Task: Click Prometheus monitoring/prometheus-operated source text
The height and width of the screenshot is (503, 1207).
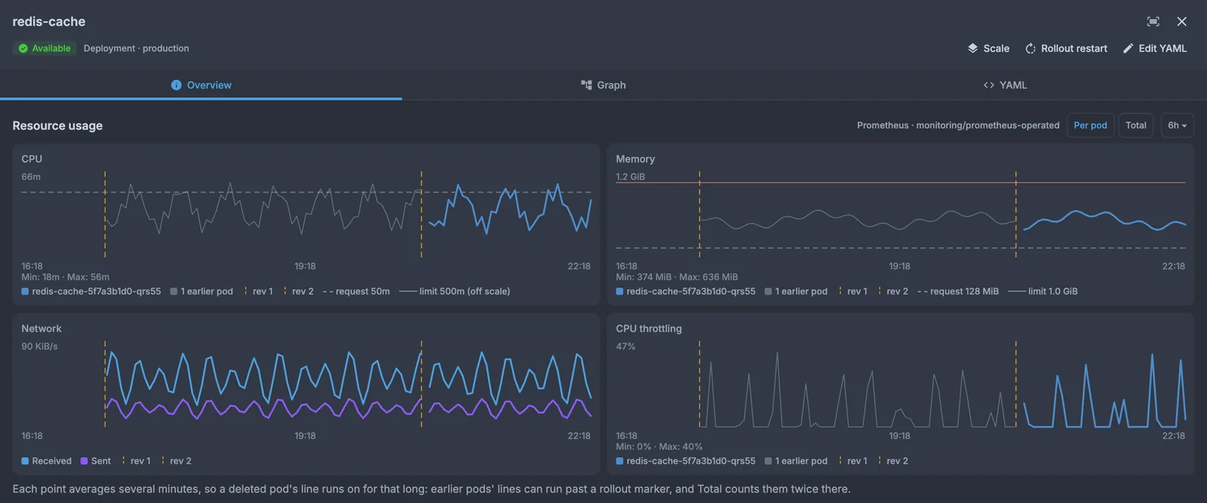Action: pyautogui.click(x=958, y=125)
